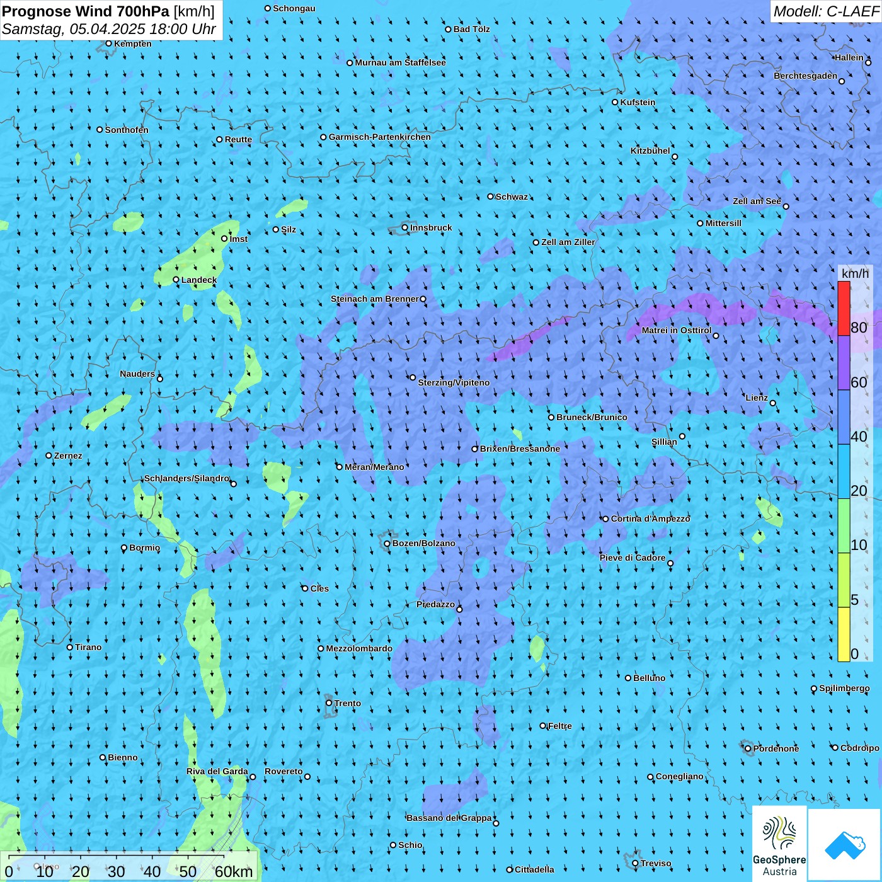
Task: Click the Cles label
Action: coord(319,588)
